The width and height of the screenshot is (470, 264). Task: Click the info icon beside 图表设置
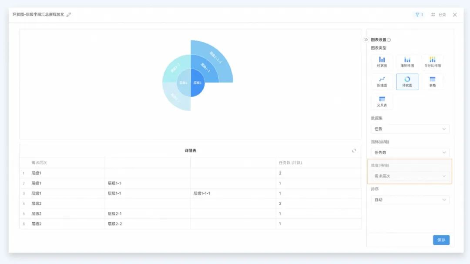(389, 40)
